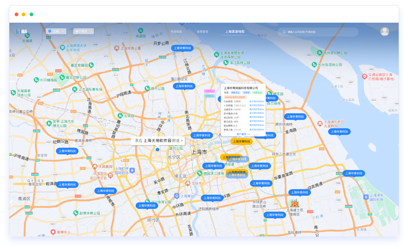Click the 嘉定紫藤园 park icon

click(91, 65)
